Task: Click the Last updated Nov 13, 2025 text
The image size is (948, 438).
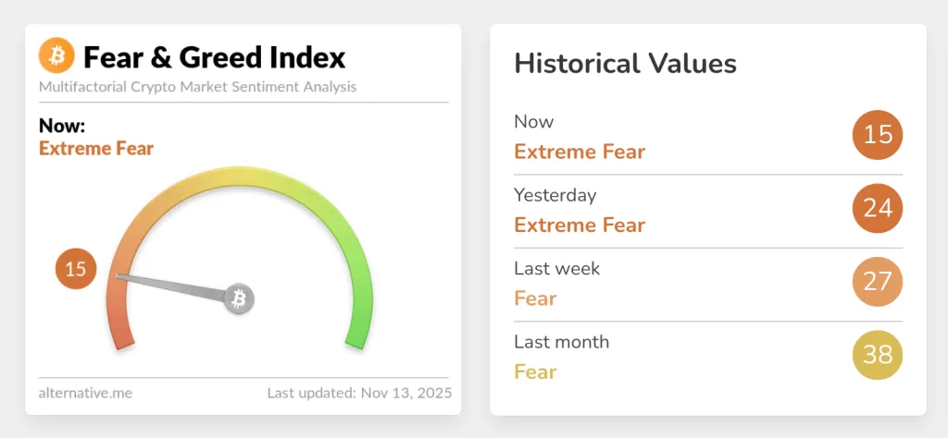Action: pos(359,393)
